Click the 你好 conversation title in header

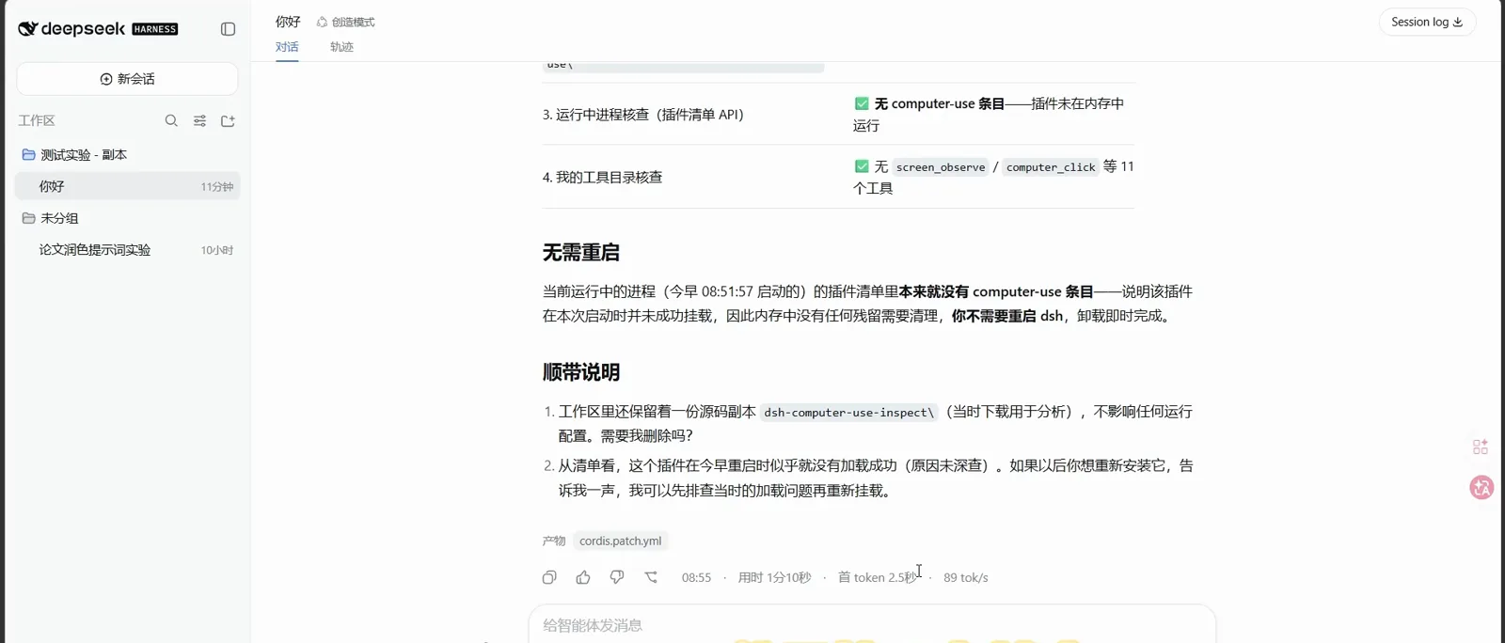point(288,22)
